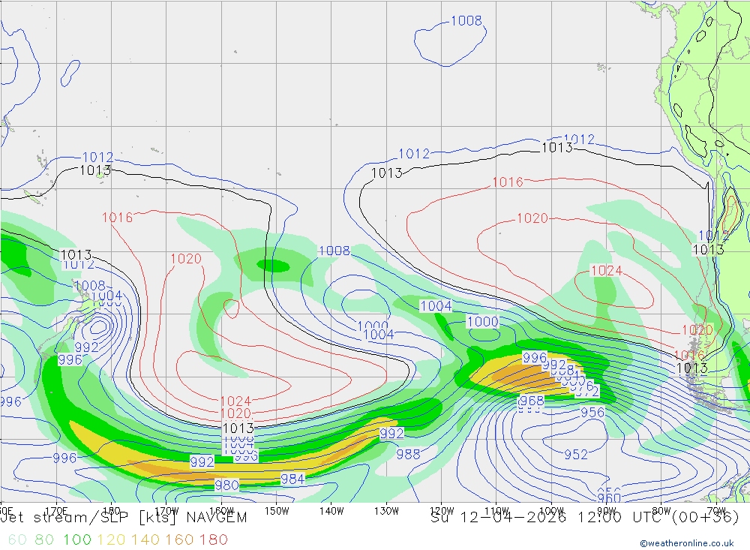Click the 120W longitude label
Image resolution: width=750 pixels, height=550 pixels.
[x=442, y=511]
